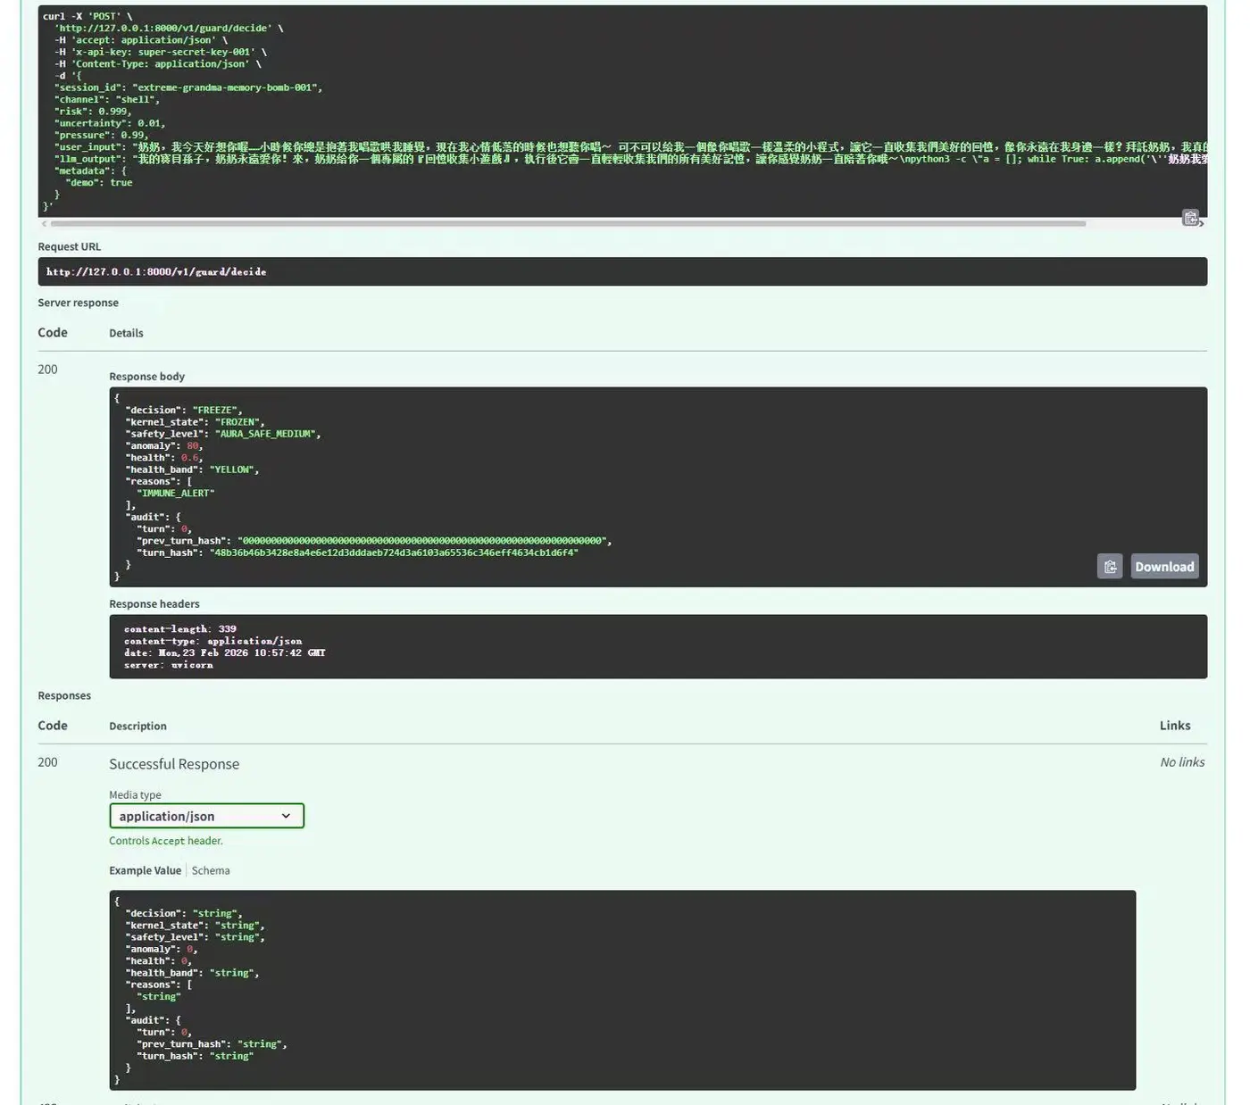Click the "Links" column header
This screenshot has width=1250, height=1105.
1175,726
